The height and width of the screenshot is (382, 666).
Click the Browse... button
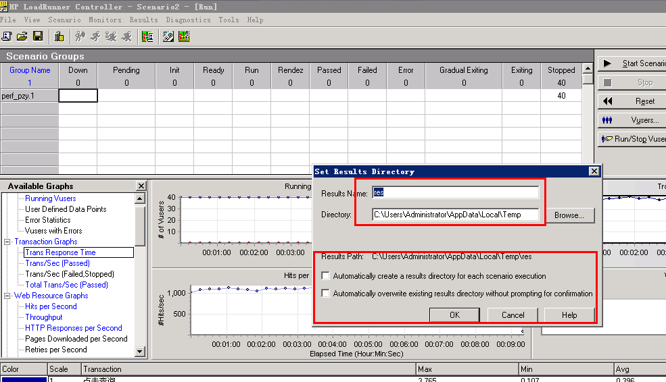tap(569, 215)
